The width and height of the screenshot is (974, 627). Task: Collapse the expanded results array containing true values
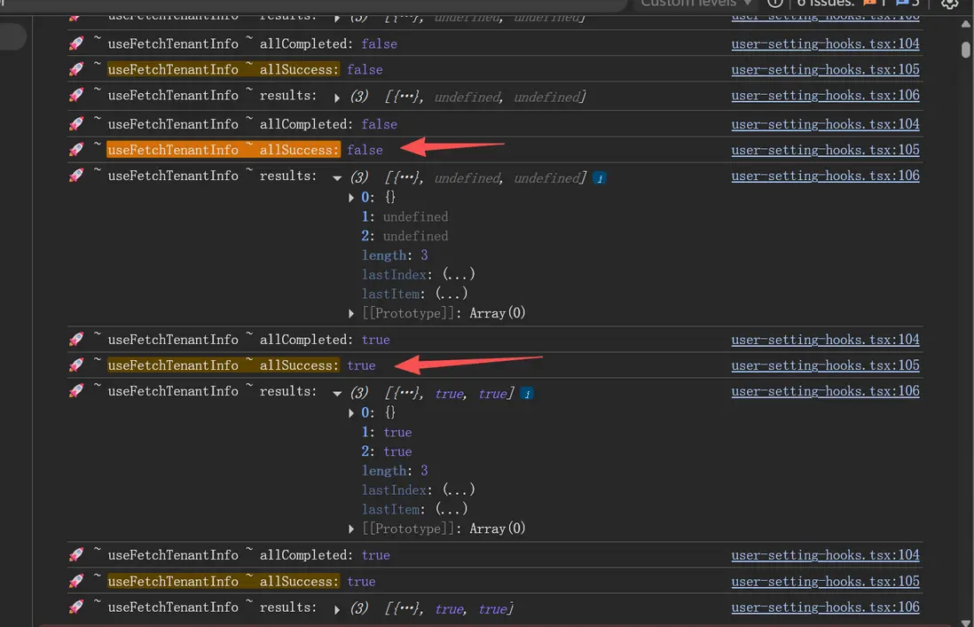tap(337, 394)
